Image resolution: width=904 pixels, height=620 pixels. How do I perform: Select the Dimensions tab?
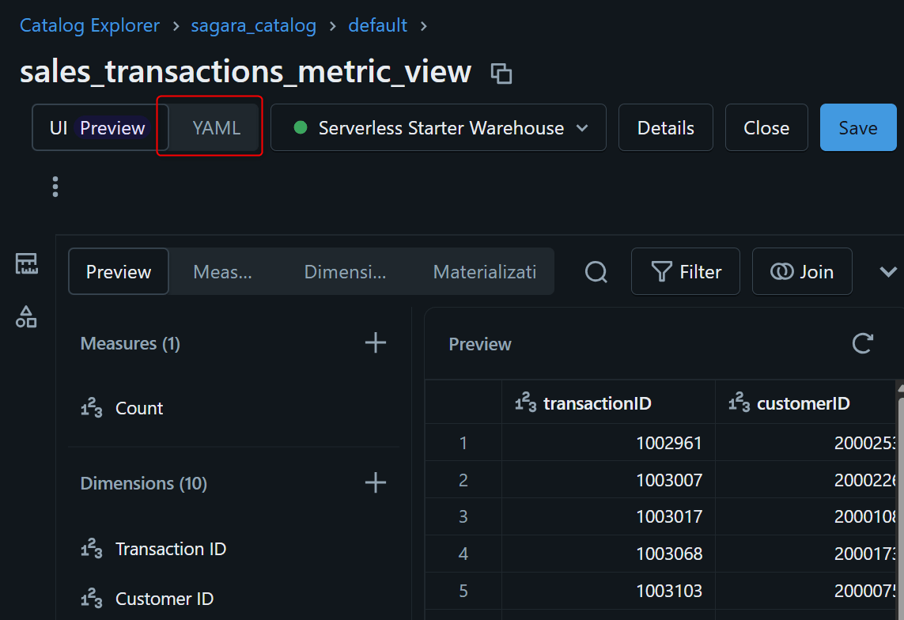[345, 272]
